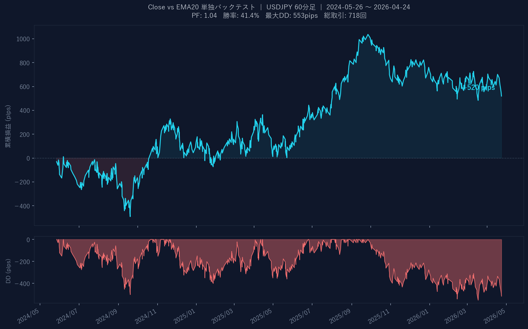The image size is (528, 329).
Task: Click the 勝率: 41.4% text in the subtitle
Action: 241,16
